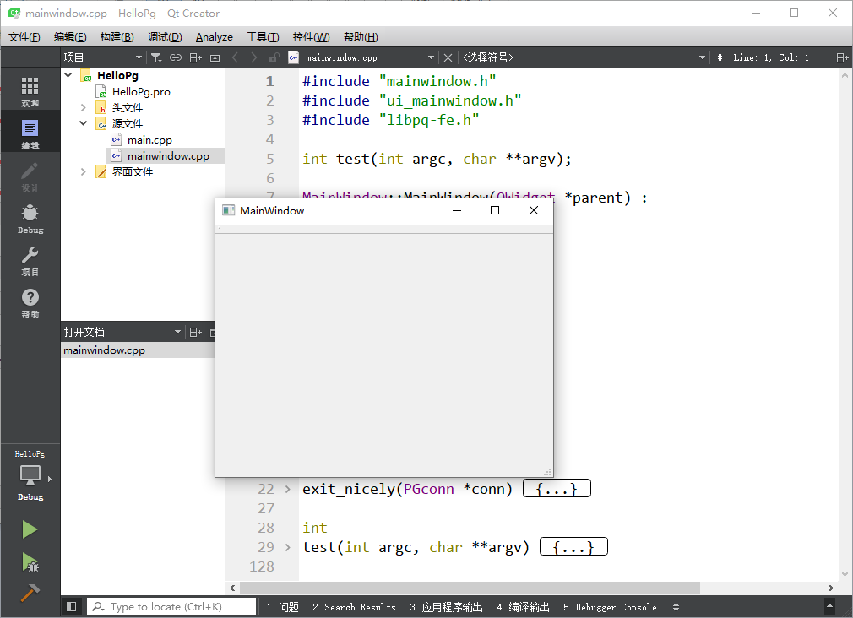Run the HelloPg project with green arrow
Image resolution: width=853 pixels, height=618 pixels.
(30, 529)
